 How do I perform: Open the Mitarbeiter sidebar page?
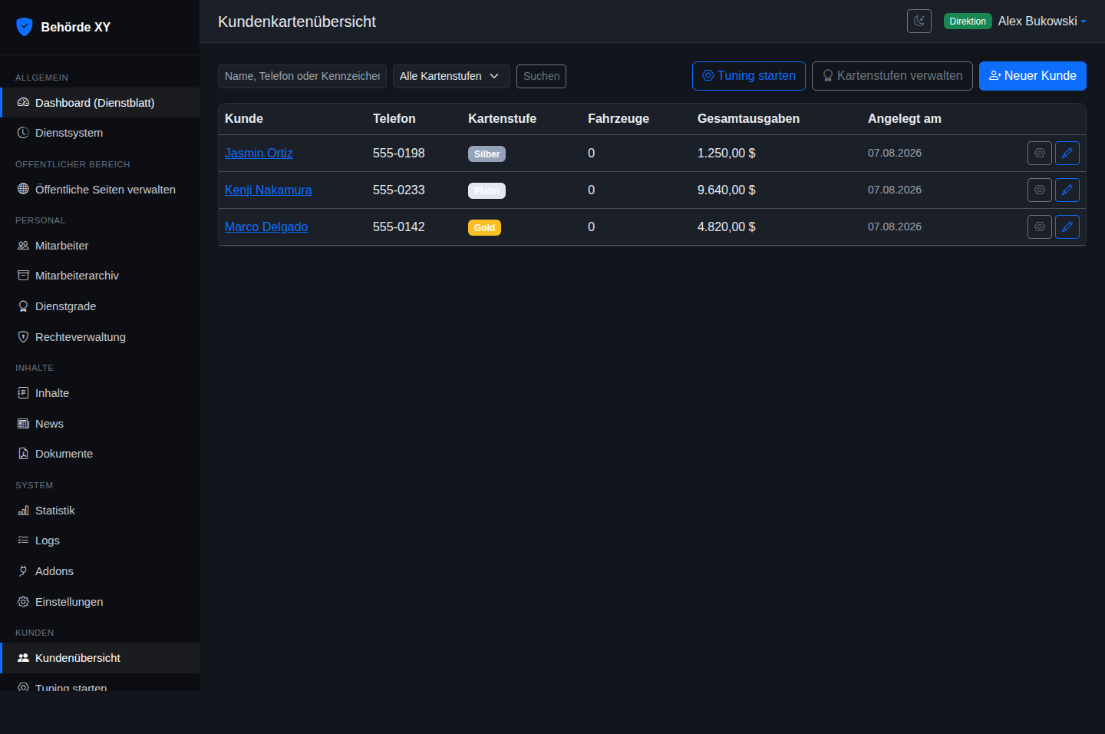click(100, 246)
